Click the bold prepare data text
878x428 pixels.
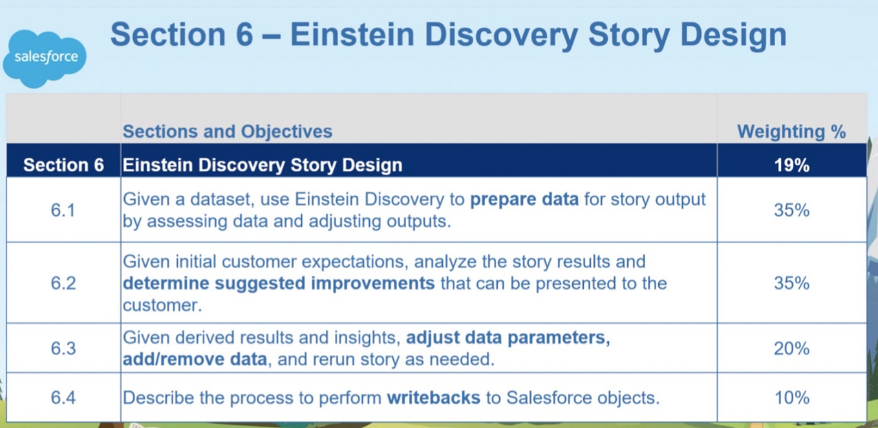(x=524, y=199)
